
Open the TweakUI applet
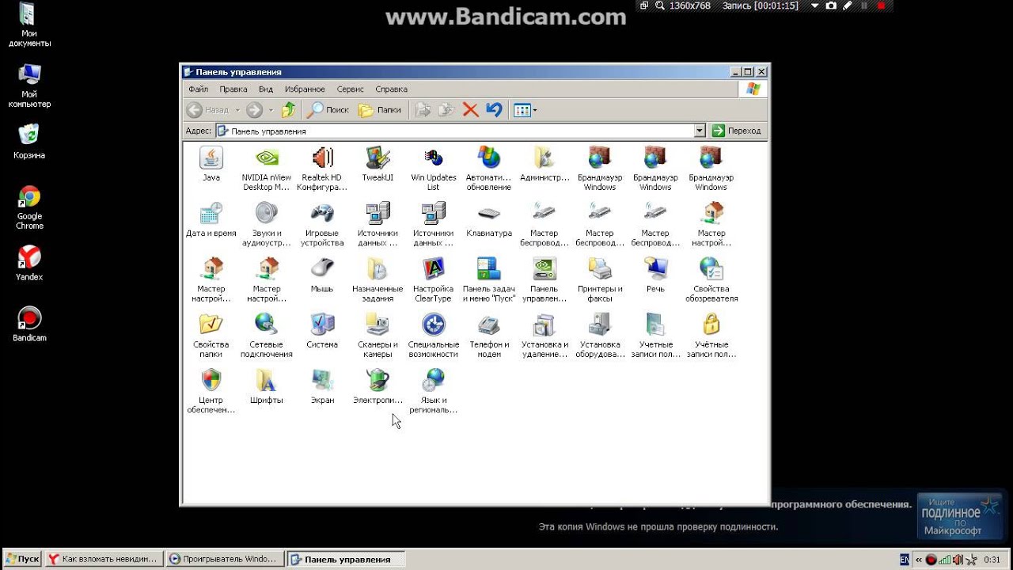378,165
